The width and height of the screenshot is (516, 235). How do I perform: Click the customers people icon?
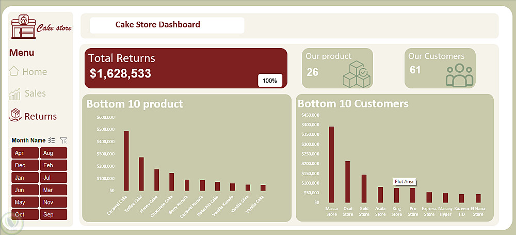tap(459, 75)
